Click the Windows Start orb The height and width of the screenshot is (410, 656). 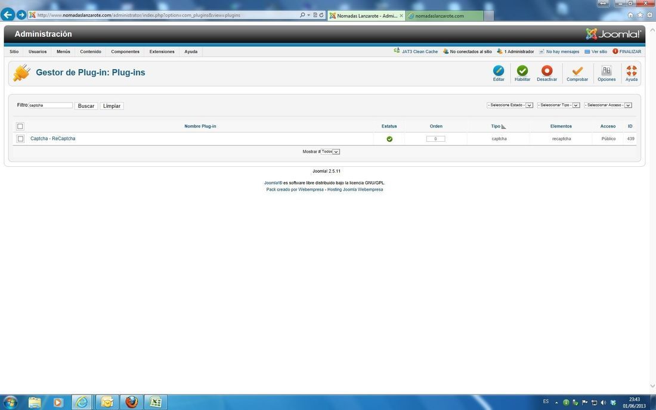tap(10, 402)
